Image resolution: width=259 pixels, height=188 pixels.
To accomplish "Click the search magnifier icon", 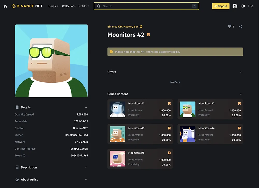I will point(99,6).
